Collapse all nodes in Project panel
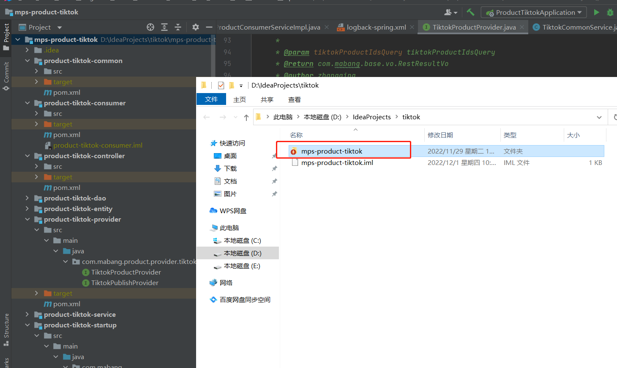The height and width of the screenshot is (368, 617). coord(178,27)
